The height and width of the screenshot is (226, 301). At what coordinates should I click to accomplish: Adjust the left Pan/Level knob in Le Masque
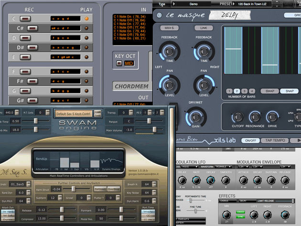click(169, 85)
